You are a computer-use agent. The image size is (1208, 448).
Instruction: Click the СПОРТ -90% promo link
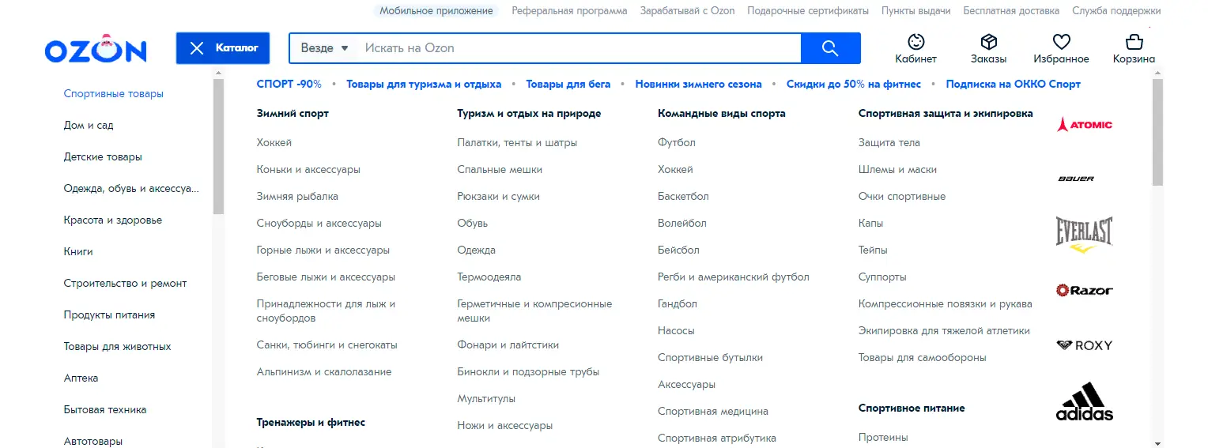coord(289,85)
